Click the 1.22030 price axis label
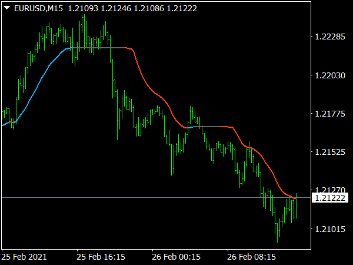 pyautogui.click(x=330, y=75)
